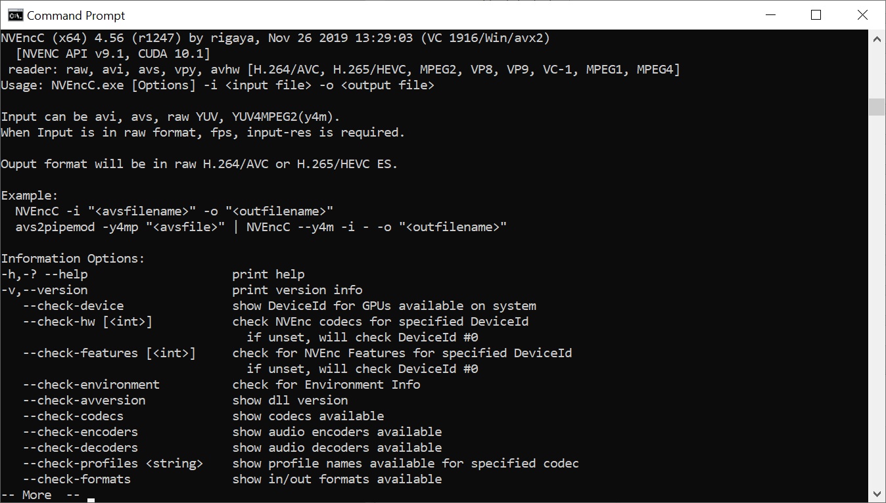Click the --check-features option line
Screen dimensions: 886x503
click(297, 353)
